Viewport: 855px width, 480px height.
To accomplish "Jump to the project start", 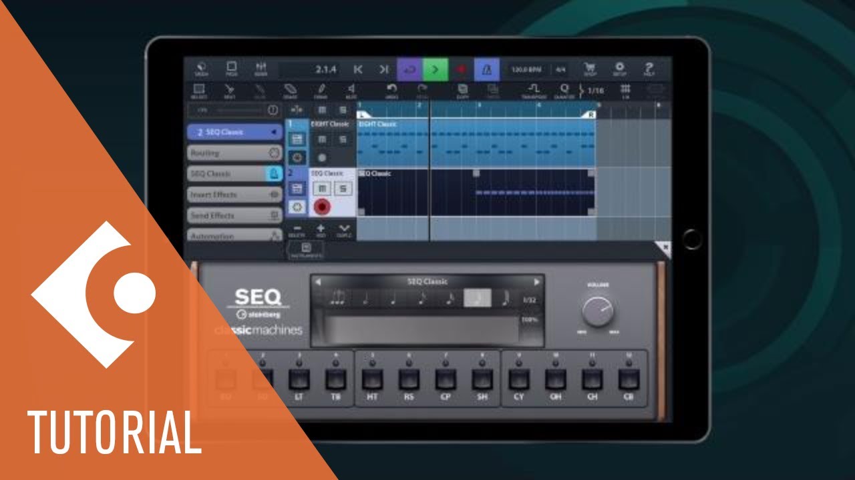I will [x=358, y=69].
